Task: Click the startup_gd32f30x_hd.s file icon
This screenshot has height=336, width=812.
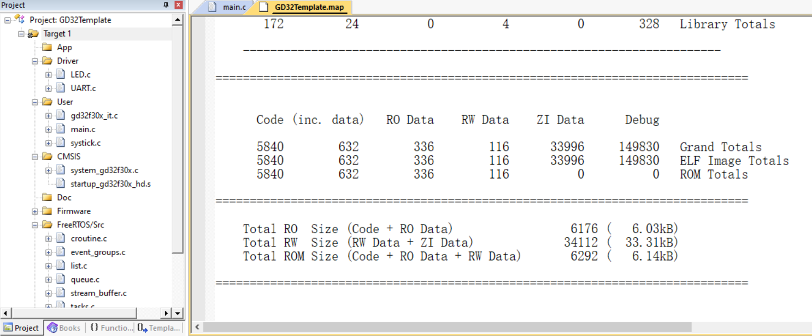Action: tap(61, 184)
